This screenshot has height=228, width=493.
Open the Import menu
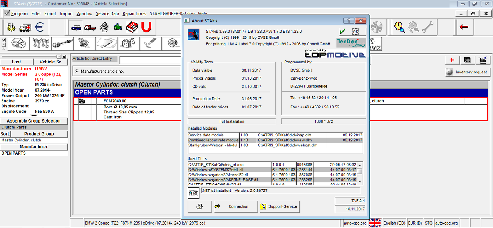point(66,13)
